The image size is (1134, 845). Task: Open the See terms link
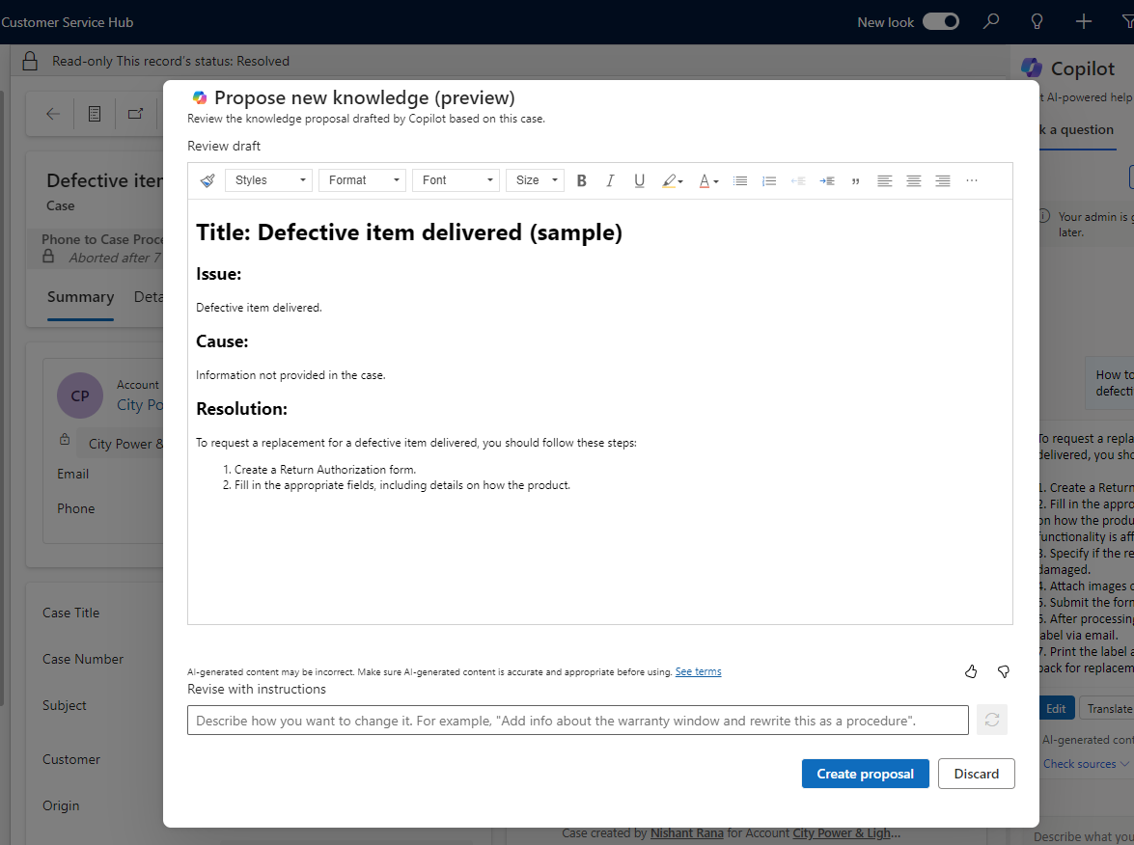[698, 671]
